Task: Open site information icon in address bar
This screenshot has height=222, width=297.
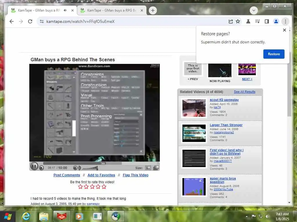Action: point(42,21)
